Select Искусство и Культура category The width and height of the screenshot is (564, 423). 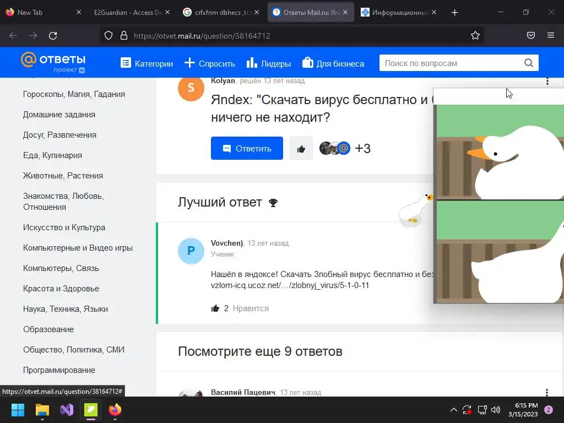click(x=64, y=227)
